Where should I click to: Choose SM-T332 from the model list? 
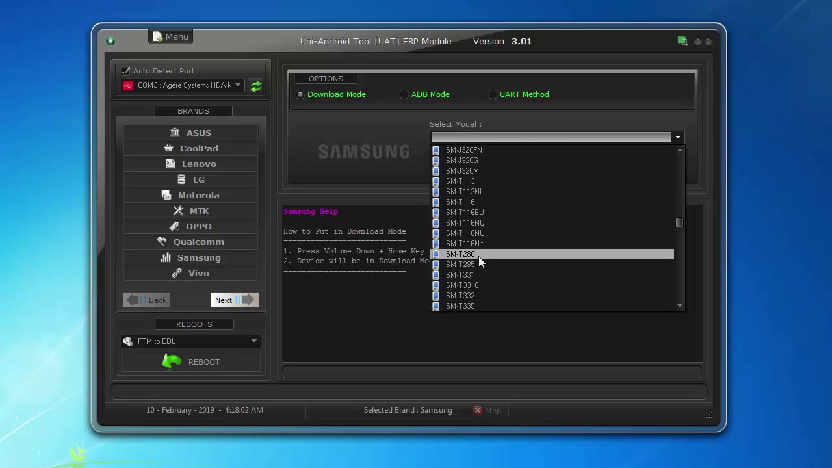[x=552, y=296]
